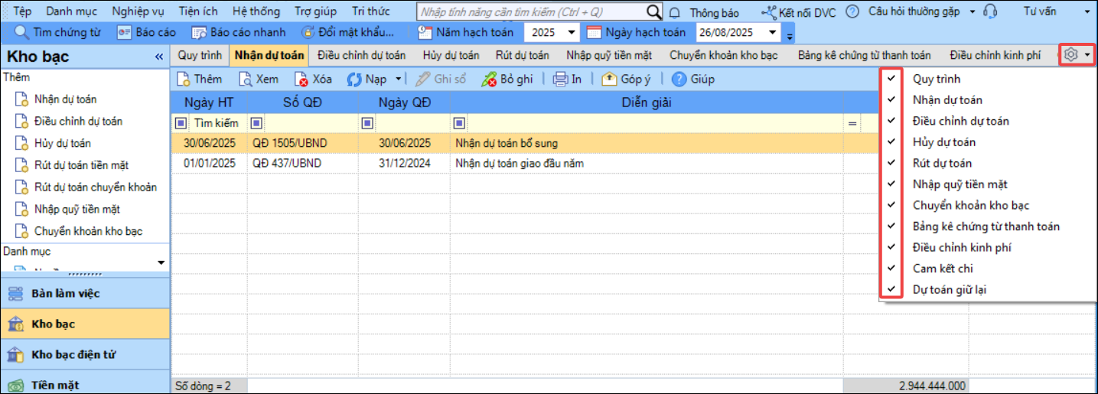The width and height of the screenshot is (1098, 394).
Task: Uncheck Cam kết chi in tab list
Action: (x=891, y=269)
